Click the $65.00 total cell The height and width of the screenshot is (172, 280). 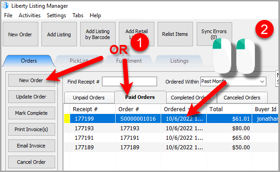click(x=229, y=138)
